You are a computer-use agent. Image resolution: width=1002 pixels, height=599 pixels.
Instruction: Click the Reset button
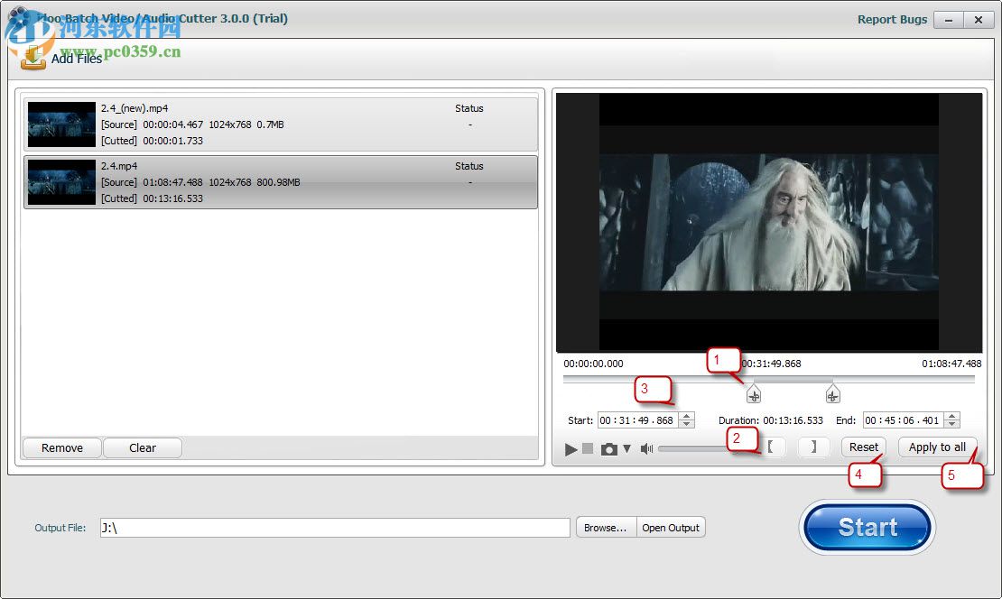[x=863, y=447]
